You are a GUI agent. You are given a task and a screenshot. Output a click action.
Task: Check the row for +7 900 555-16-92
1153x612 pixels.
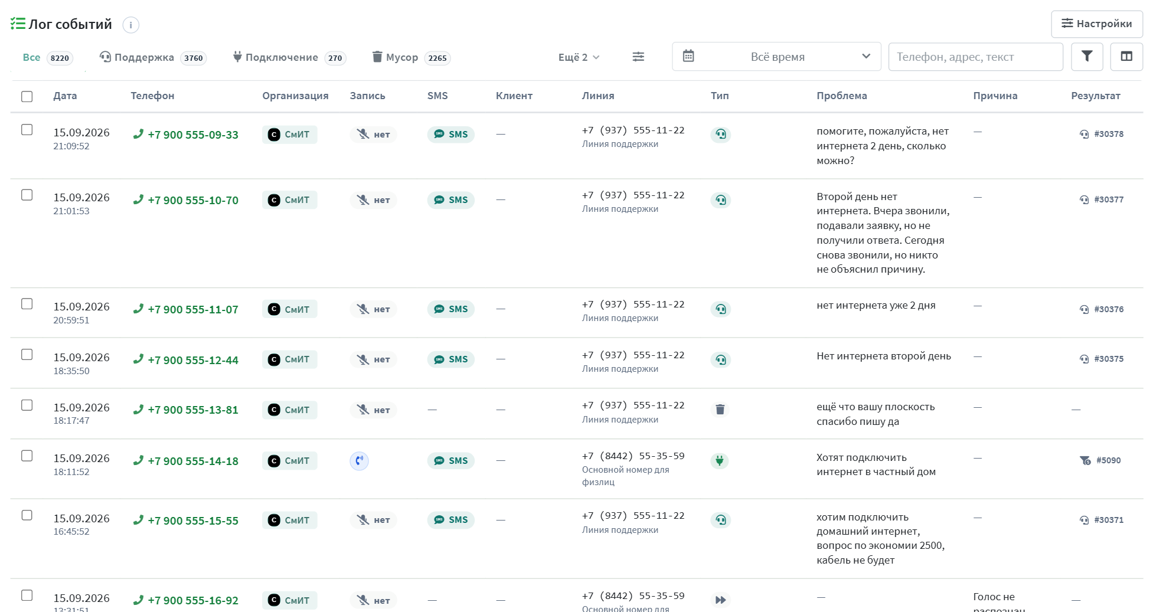tap(27, 595)
